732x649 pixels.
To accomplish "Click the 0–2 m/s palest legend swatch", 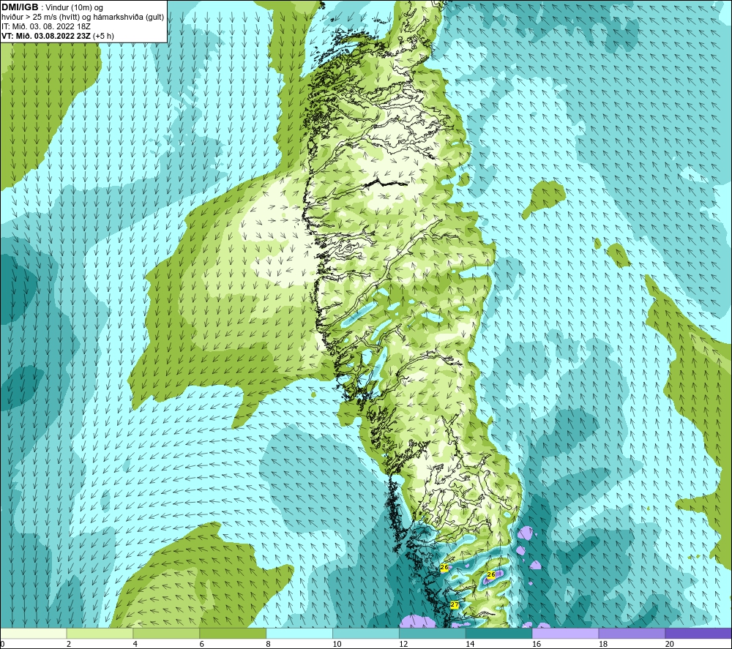I will tap(34, 633).
